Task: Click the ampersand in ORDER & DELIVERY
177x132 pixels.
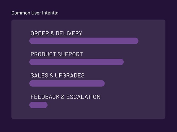Action: click(x=52, y=34)
